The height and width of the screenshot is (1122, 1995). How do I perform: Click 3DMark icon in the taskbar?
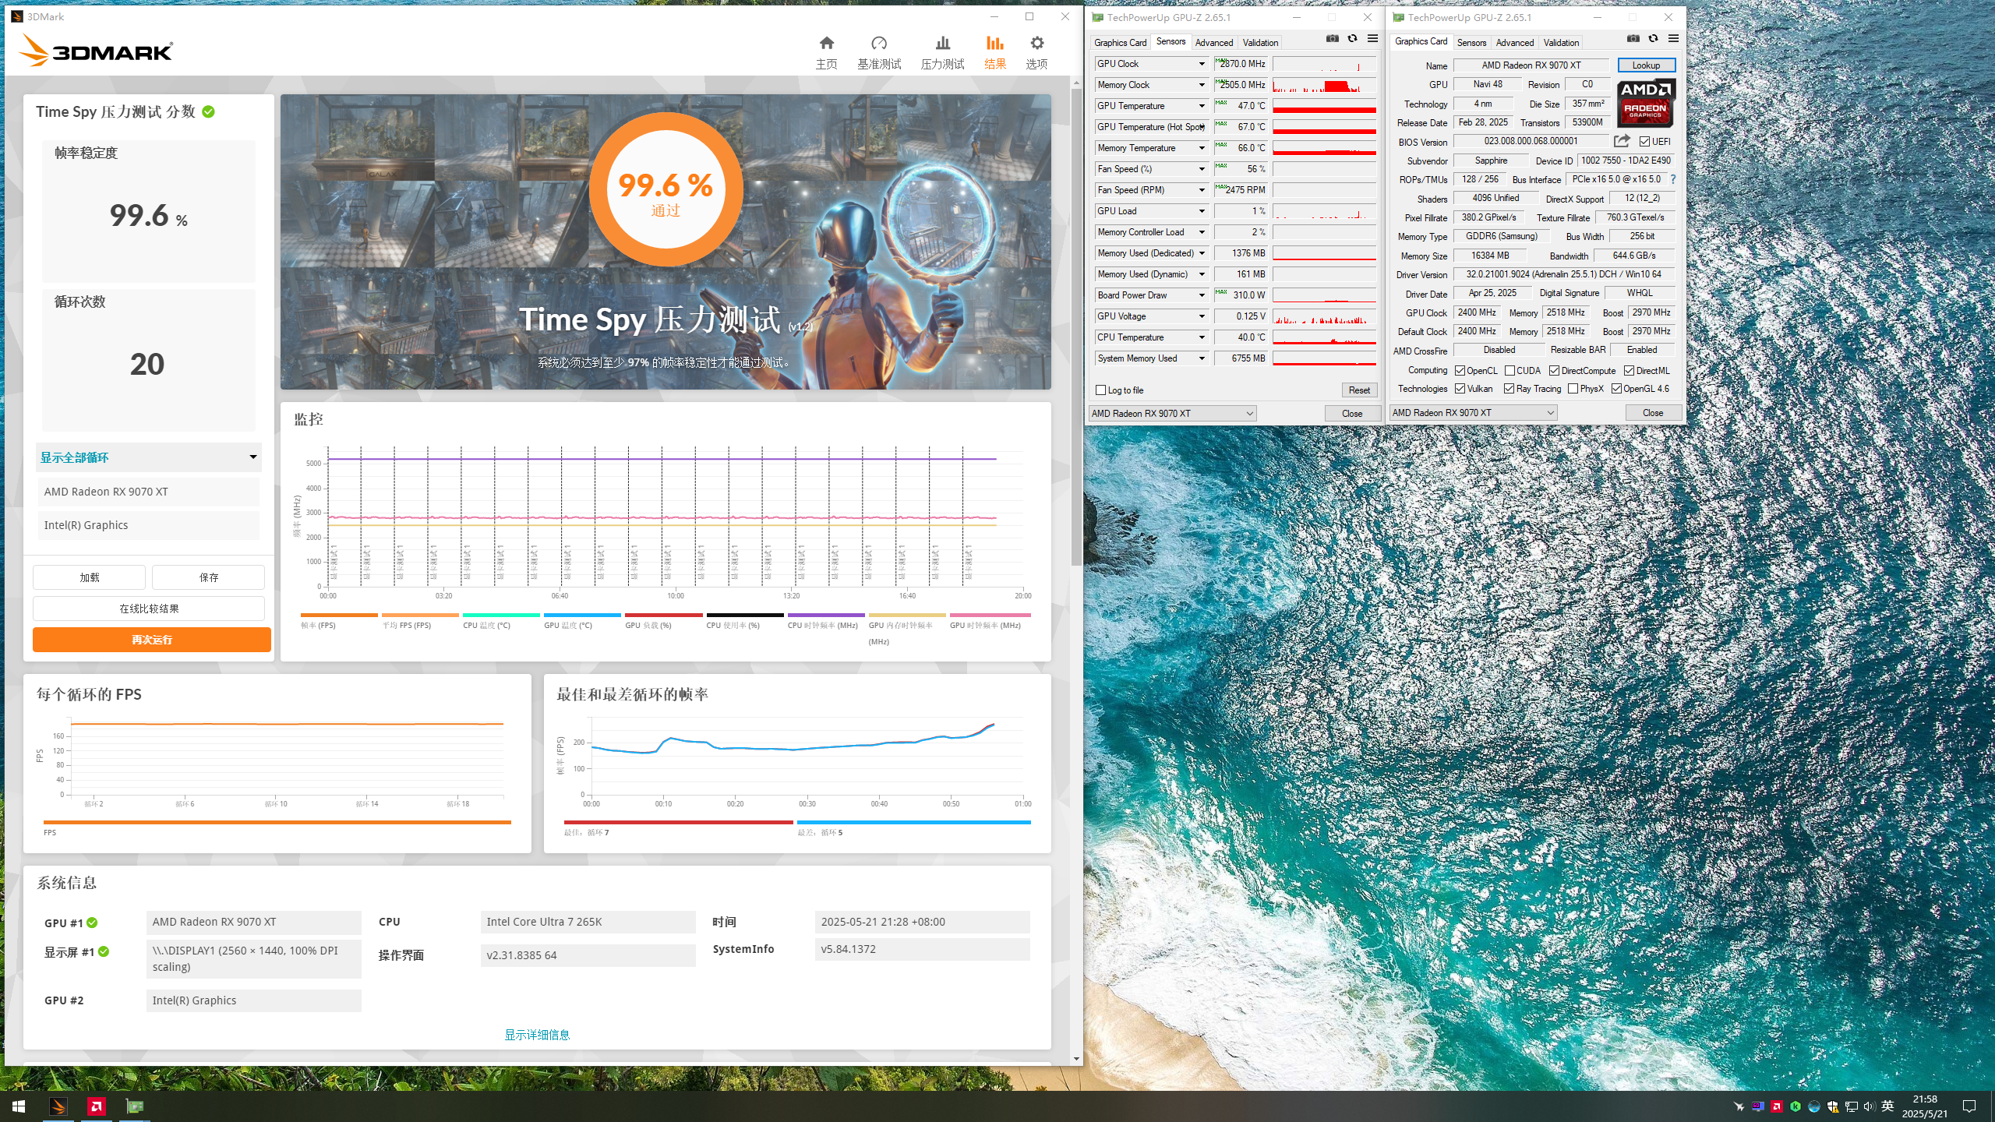(x=58, y=1106)
